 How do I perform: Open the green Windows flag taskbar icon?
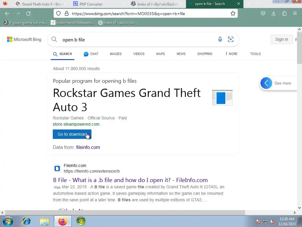pos(81,221)
